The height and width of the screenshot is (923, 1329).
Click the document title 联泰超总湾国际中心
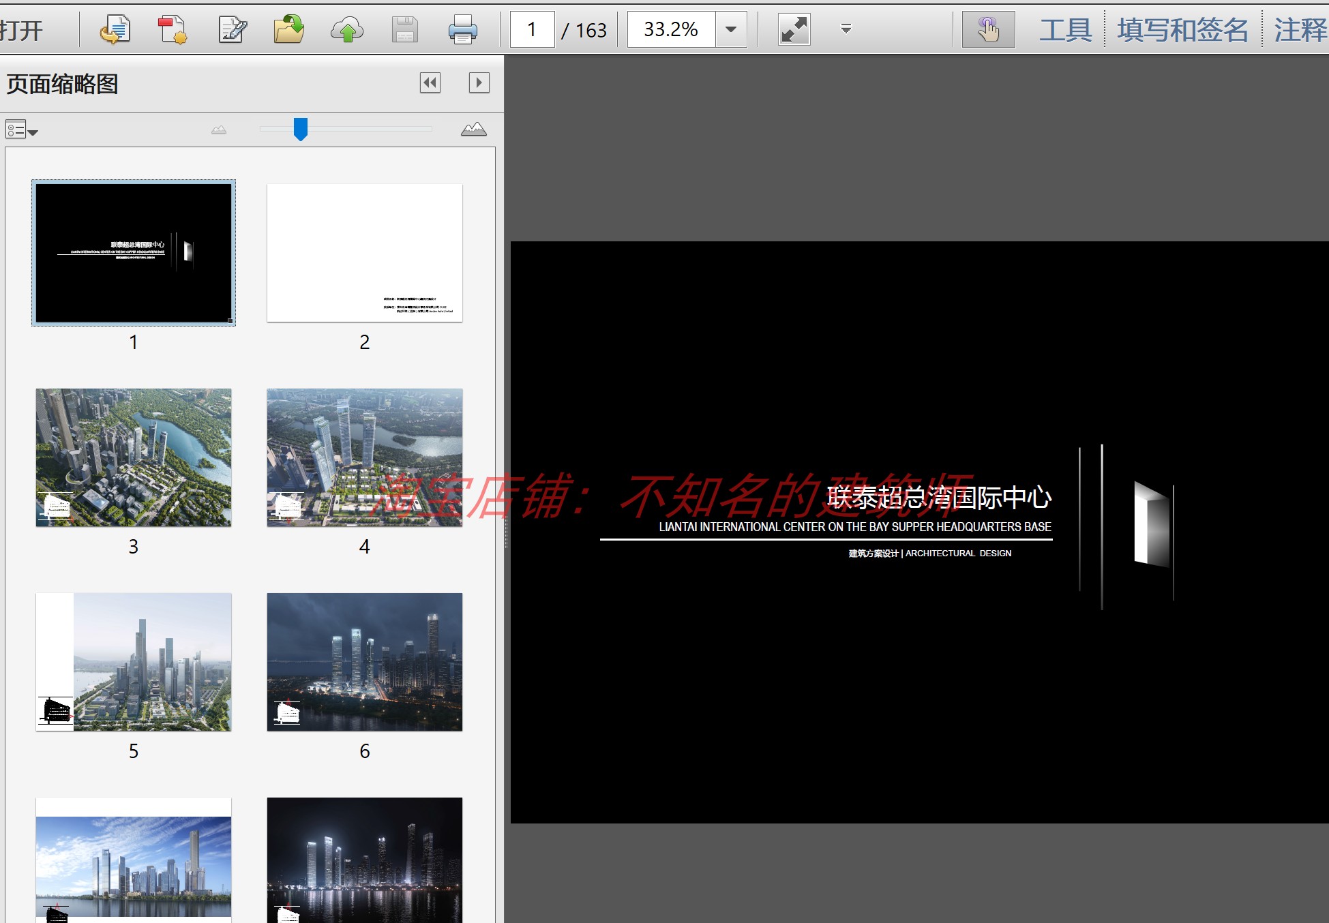pos(940,498)
